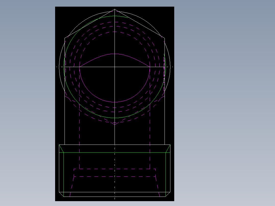Select the green horizontal line across the base

click(115, 153)
